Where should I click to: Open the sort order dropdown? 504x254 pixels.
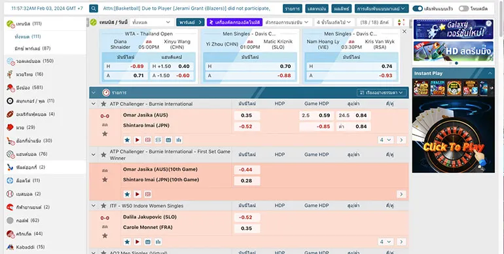[x=381, y=92]
